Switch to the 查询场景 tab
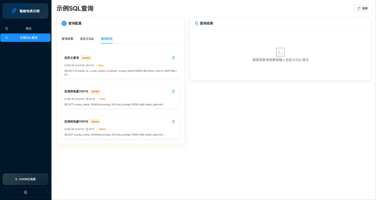Viewport: 376px width, 200px height. [68, 39]
